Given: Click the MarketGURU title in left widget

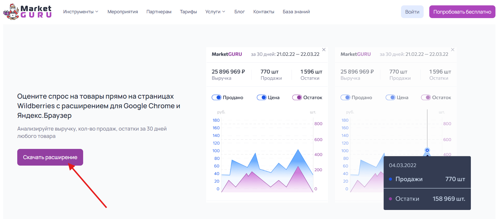Looking at the screenshot, I should click(x=227, y=54).
